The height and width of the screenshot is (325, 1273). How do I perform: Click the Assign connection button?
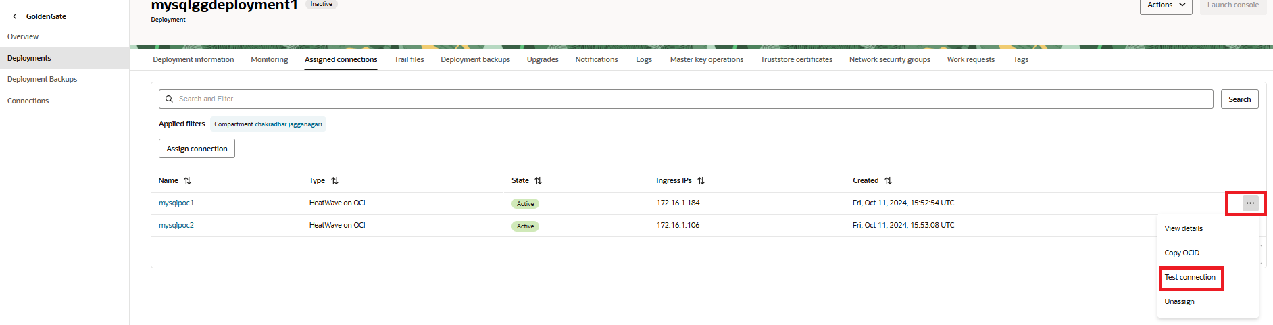tap(197, 149)
